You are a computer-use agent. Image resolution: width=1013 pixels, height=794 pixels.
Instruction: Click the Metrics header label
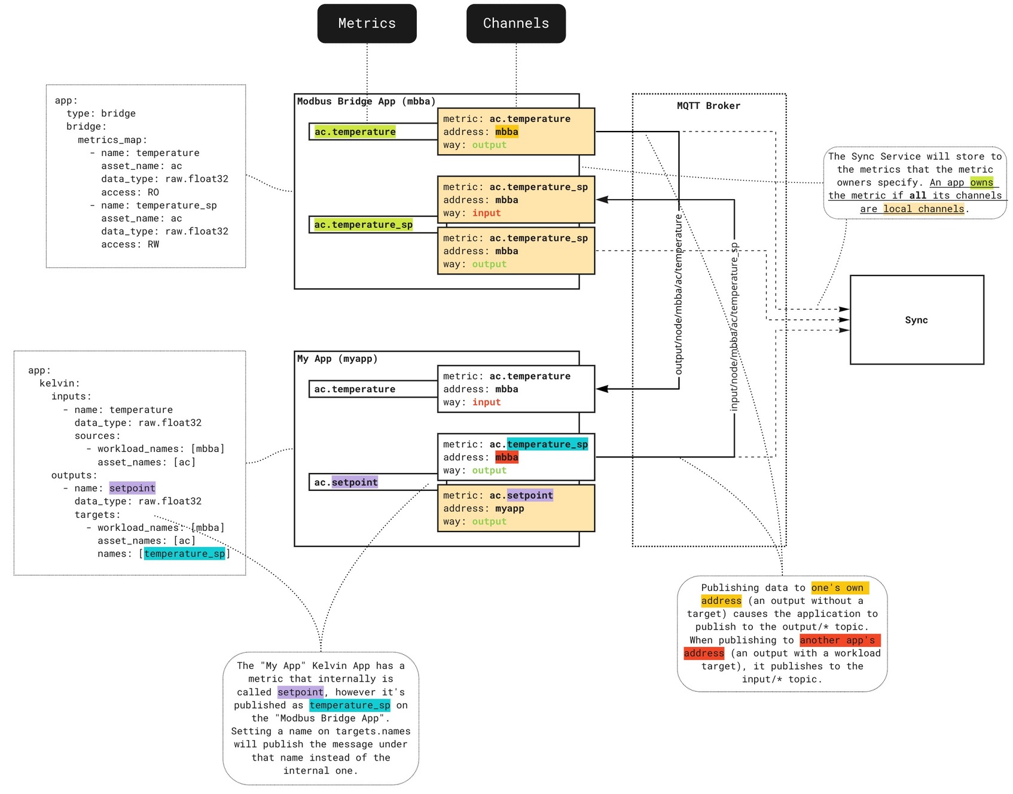pos(367,23)
